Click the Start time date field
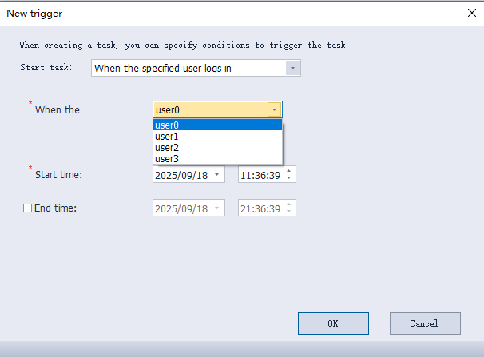Viewport: 484px width, 357px height. [x=181, y=174]
